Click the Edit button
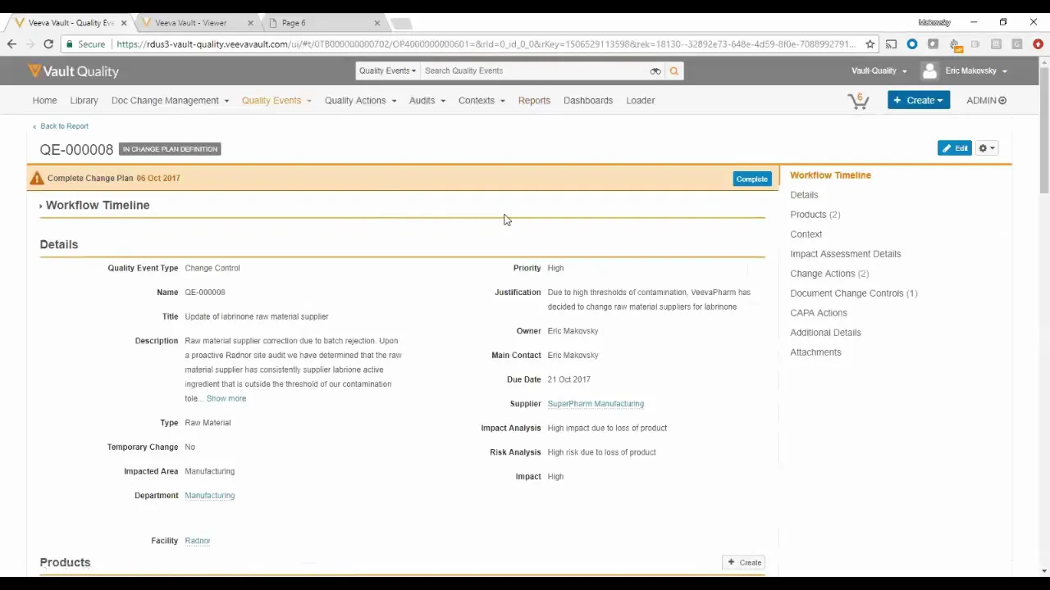This screenshot has width=1050, height=590. click(x=955, y=148)
